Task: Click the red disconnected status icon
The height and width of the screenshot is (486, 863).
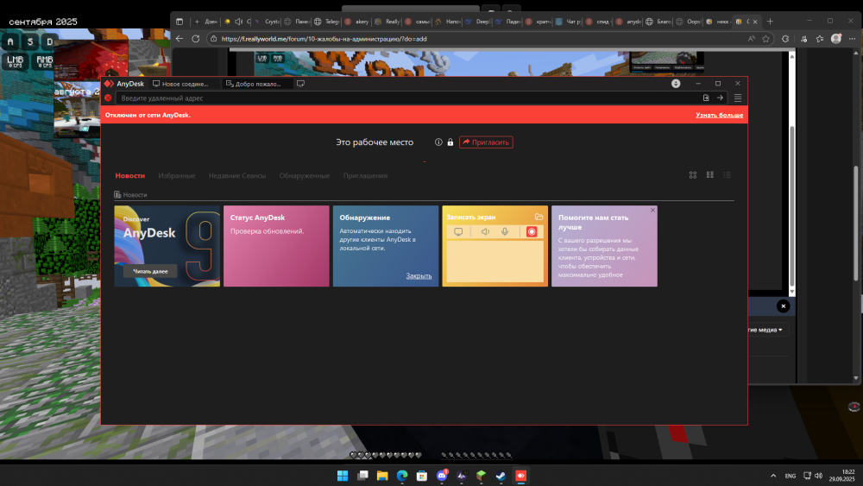Action: [109, 98]
